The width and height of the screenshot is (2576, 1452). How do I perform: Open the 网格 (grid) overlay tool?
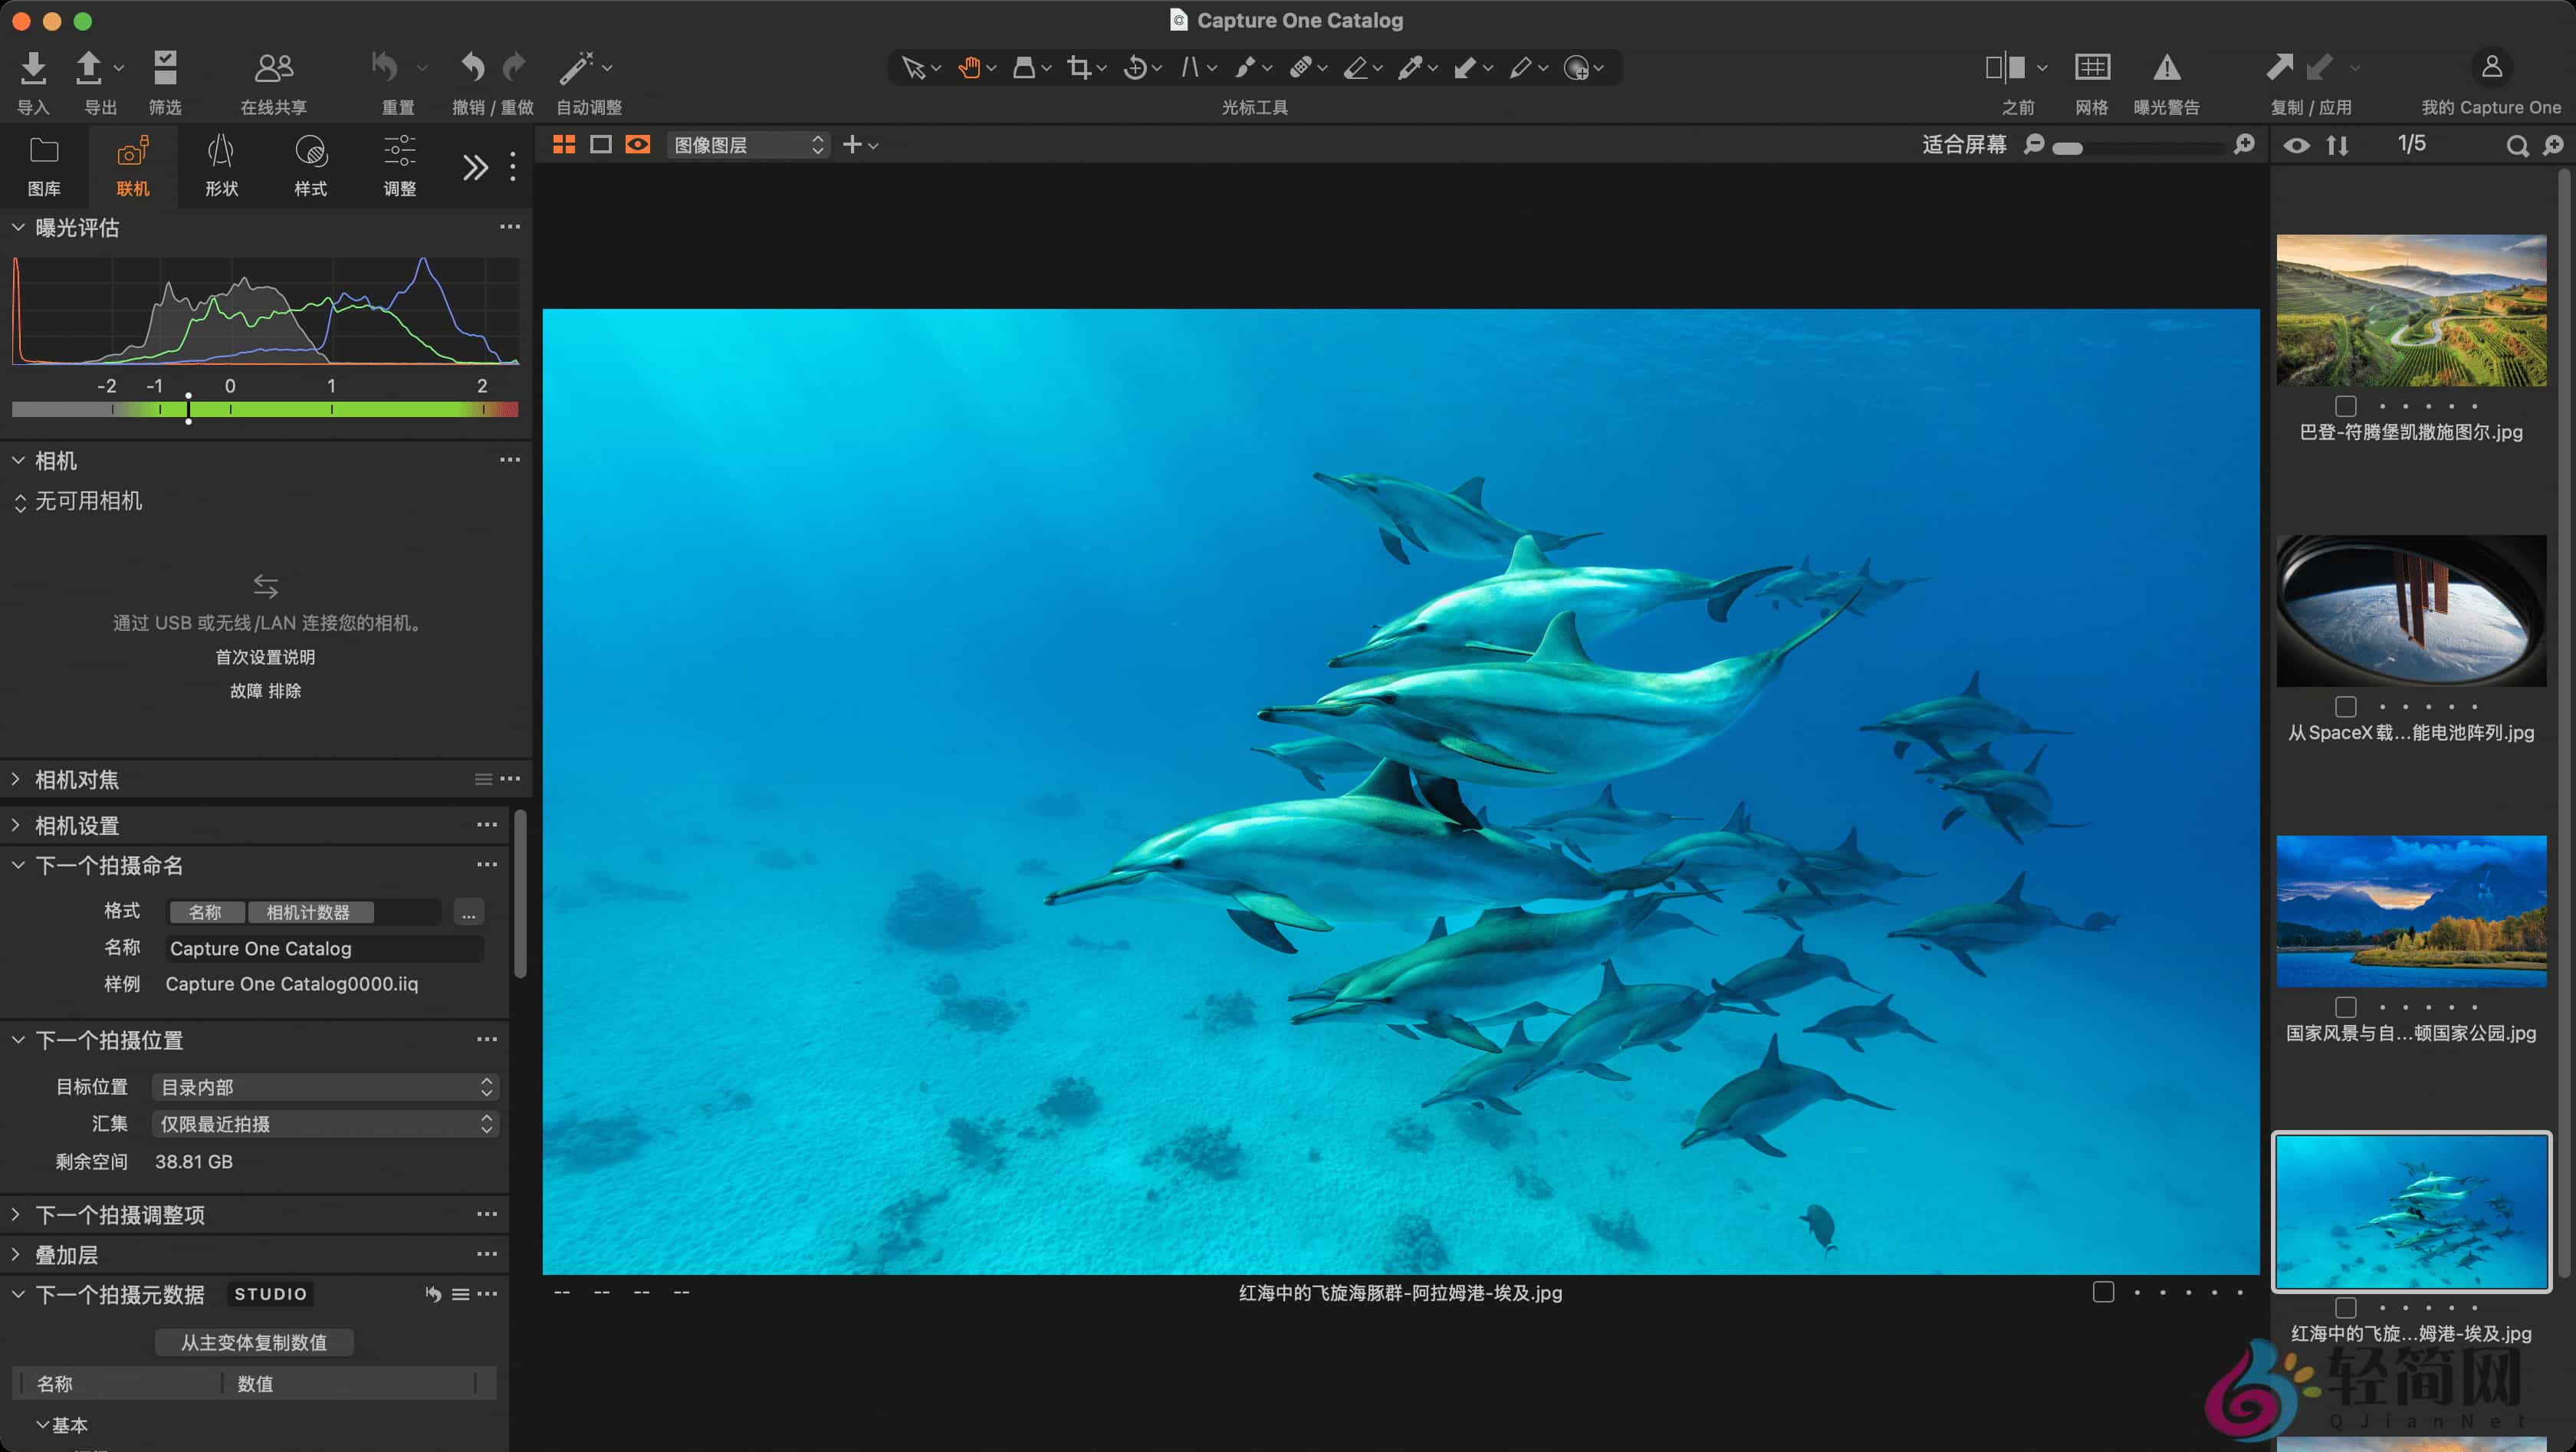pyautogui.click(x=2092, y=68)
